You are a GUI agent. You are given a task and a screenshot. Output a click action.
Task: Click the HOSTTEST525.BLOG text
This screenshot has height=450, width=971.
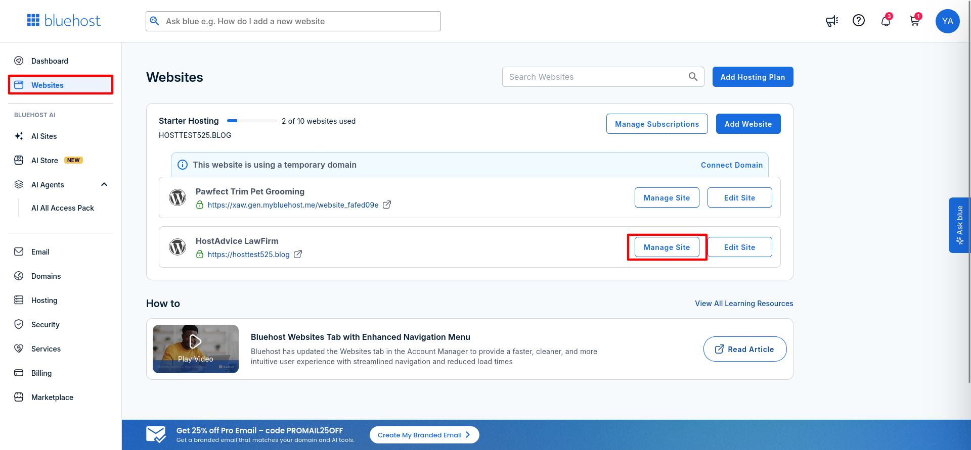[x=195, y=135]
